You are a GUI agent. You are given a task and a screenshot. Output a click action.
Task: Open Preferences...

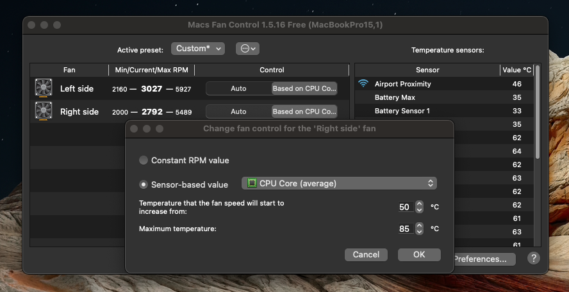coord(484,259)
